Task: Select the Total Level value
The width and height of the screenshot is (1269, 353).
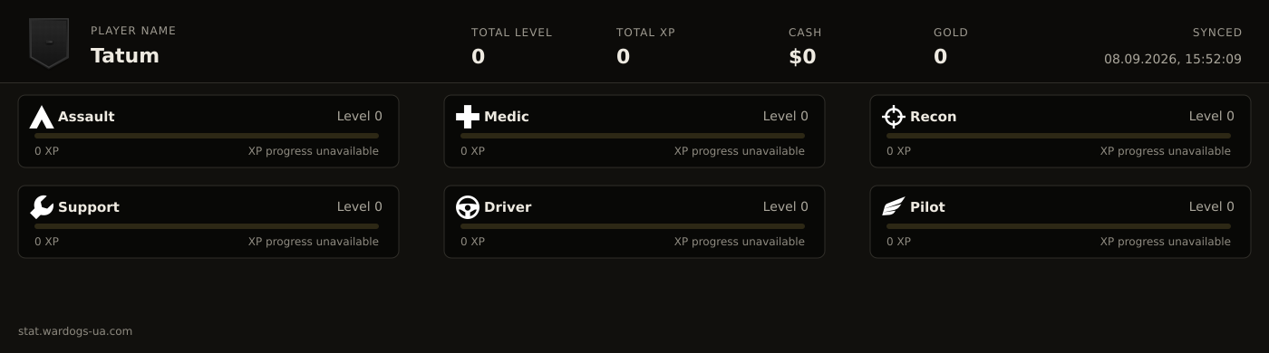Action: (478, 57)
